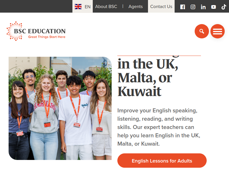Click English Lessons for Adults button
Viewport: 229px width, 172px height.
[162, 161]
